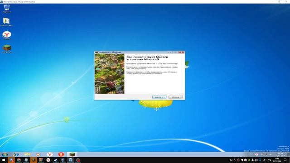The width and height of the screenshot is (290, 163).
Task: Open the Recycle Bin desktop icon
Action: [7, 9]
